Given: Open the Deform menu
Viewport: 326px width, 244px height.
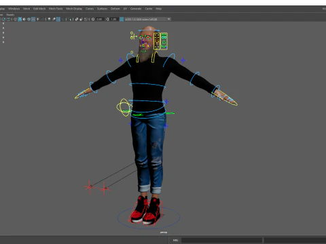Looking at the screenshot, I should (115, 9).
